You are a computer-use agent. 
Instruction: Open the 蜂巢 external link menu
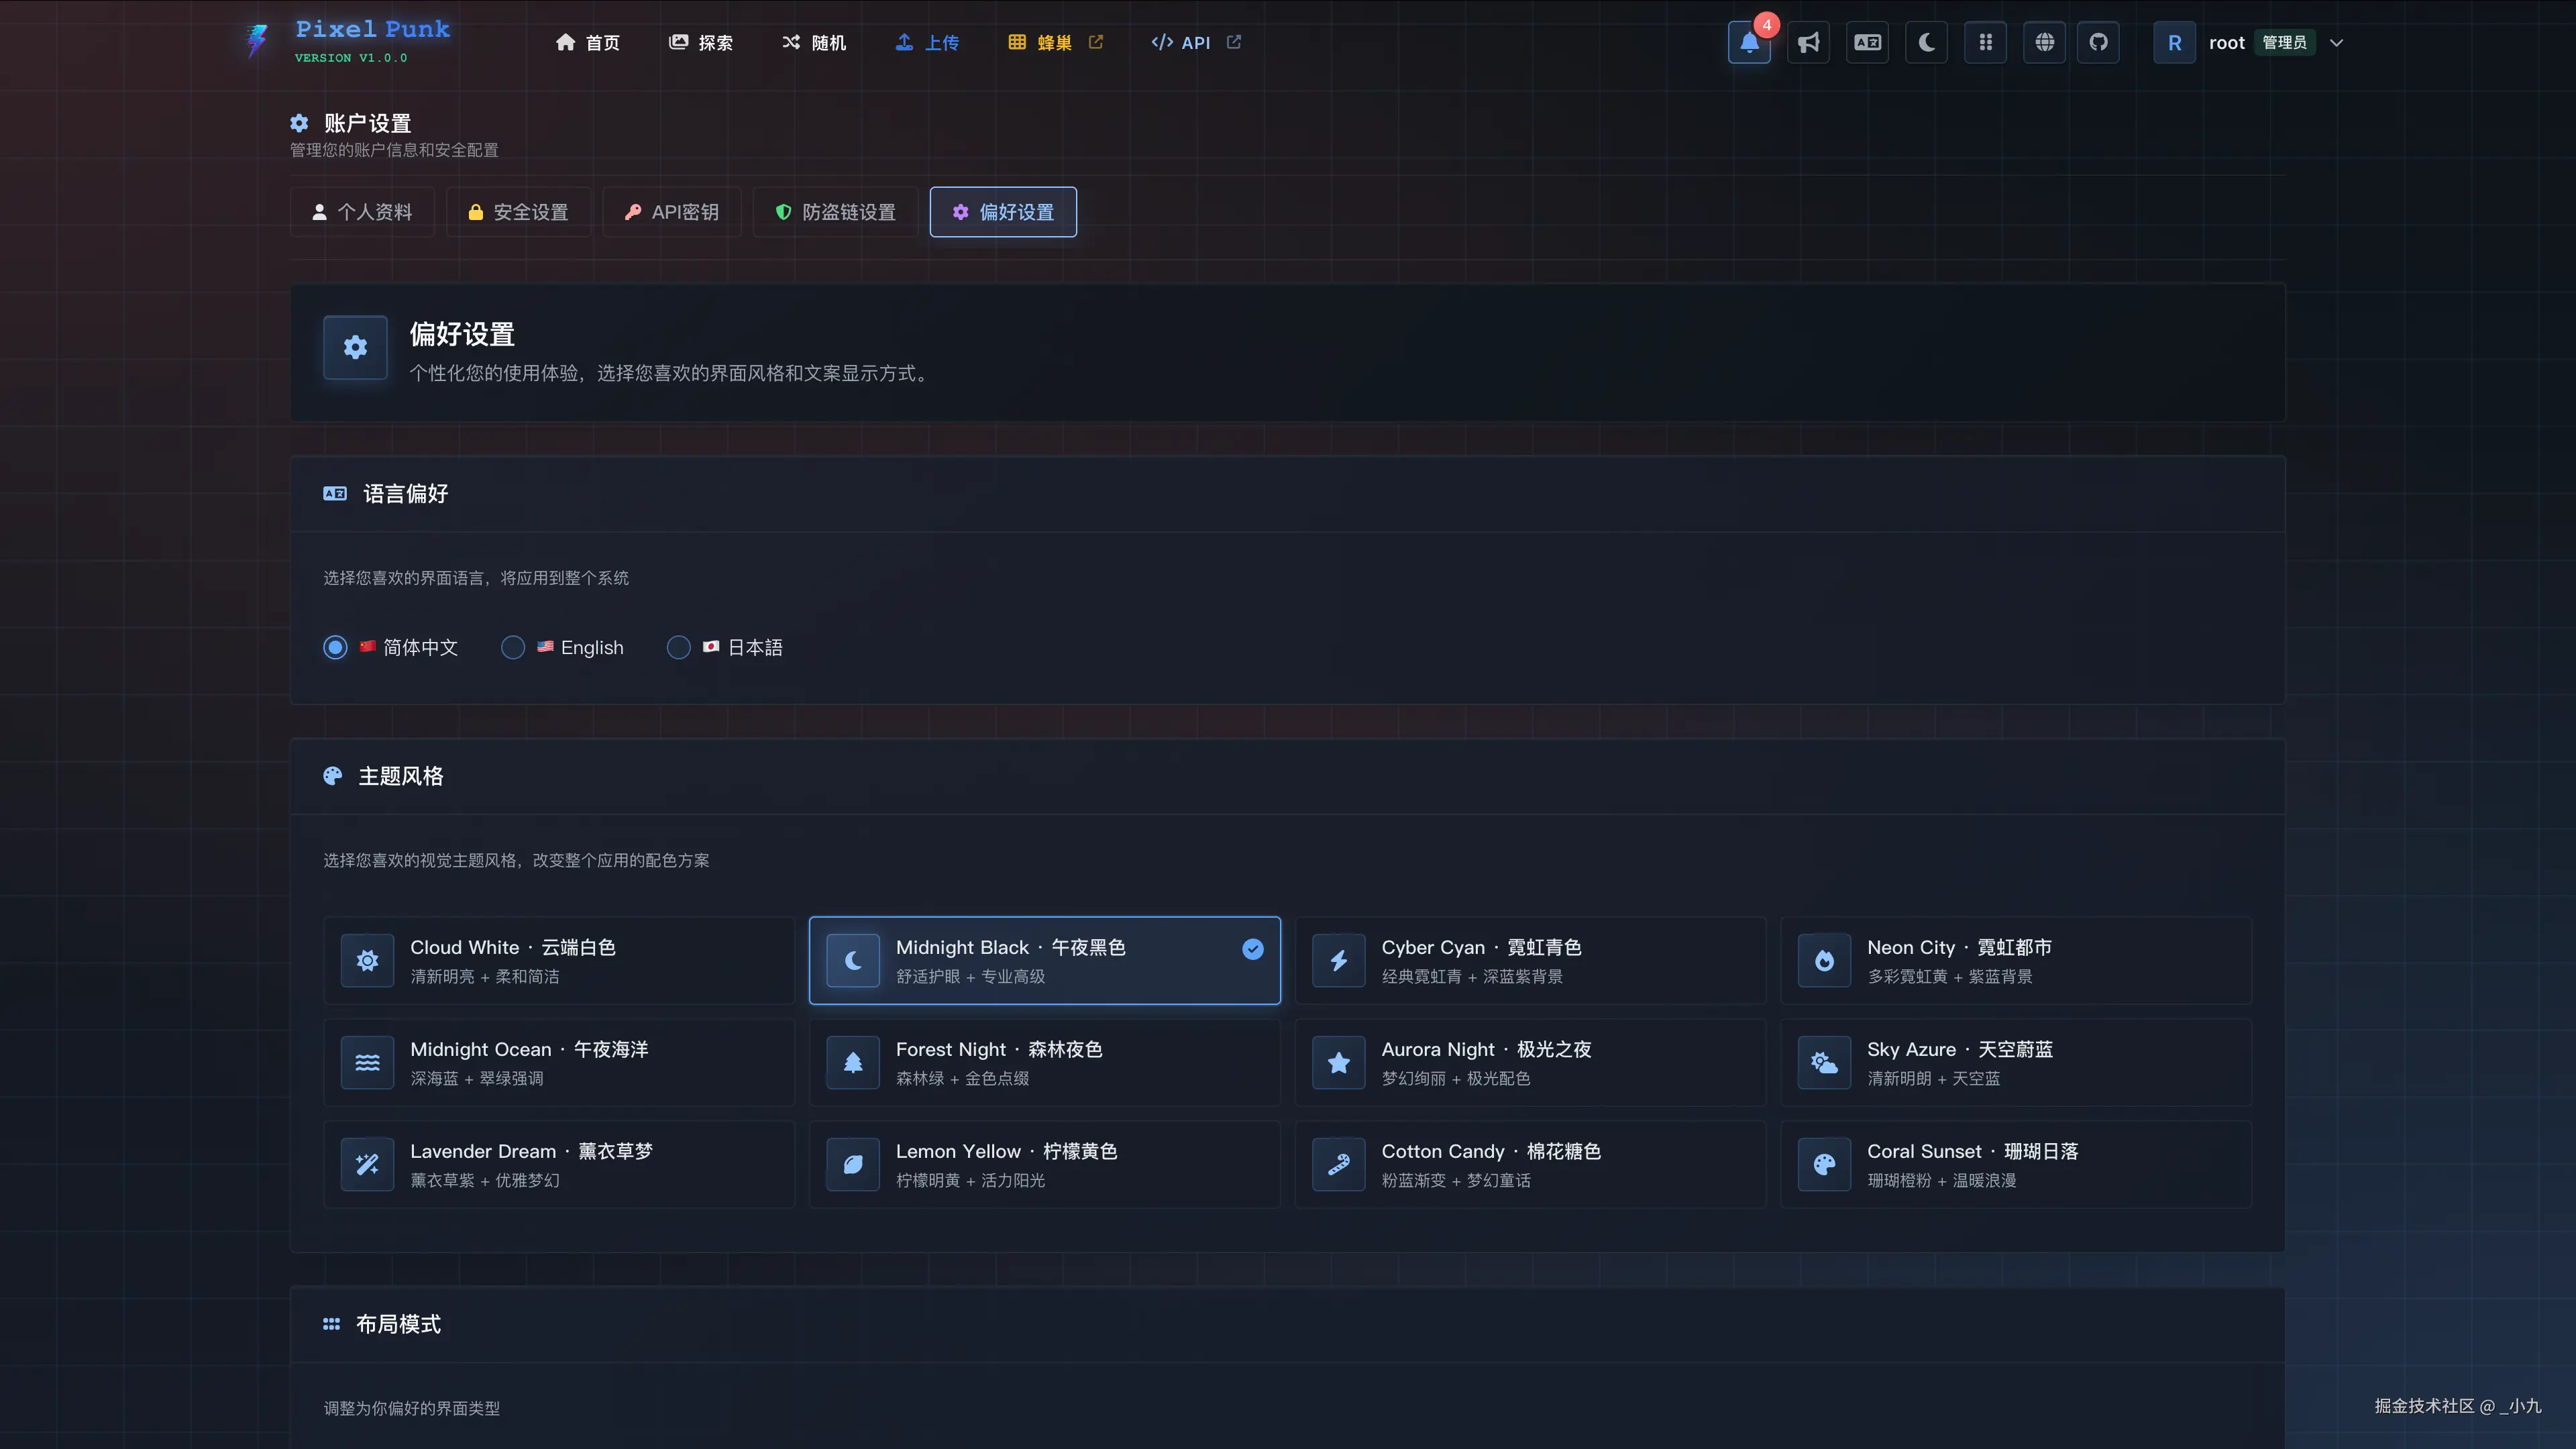[1055, 43]
